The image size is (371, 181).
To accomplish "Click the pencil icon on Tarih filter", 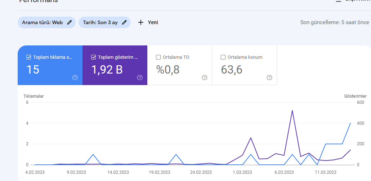I will 124,22.
